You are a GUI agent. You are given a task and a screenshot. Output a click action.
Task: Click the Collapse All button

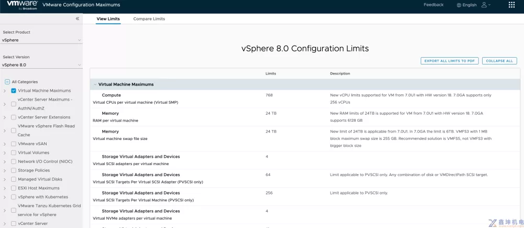click(499, 61)
